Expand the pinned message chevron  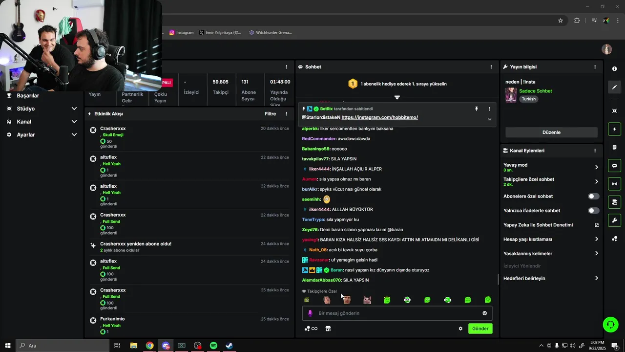[x=489, y=119]
